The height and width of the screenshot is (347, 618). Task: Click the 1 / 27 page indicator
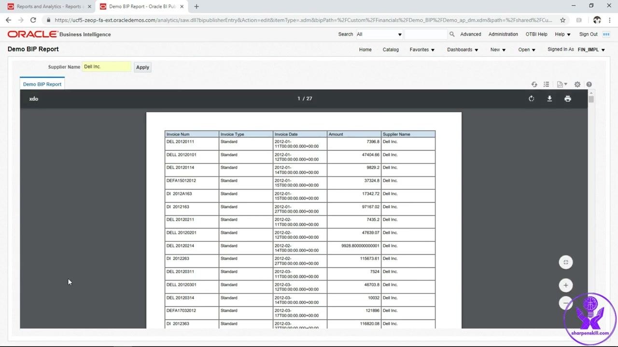(x=305, y=98)
